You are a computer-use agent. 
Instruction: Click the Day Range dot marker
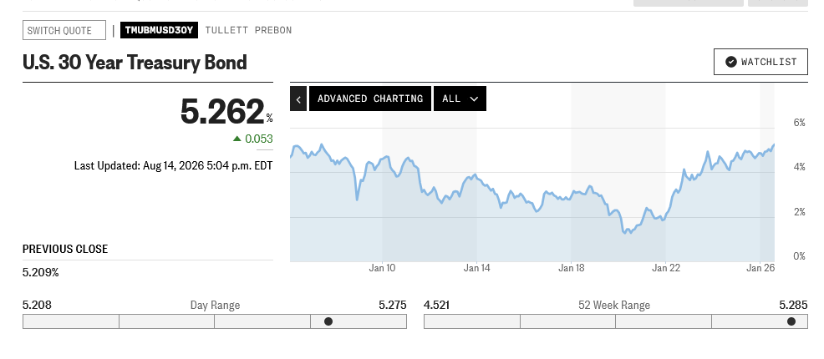pyautogui.click(x=328, y=321)
